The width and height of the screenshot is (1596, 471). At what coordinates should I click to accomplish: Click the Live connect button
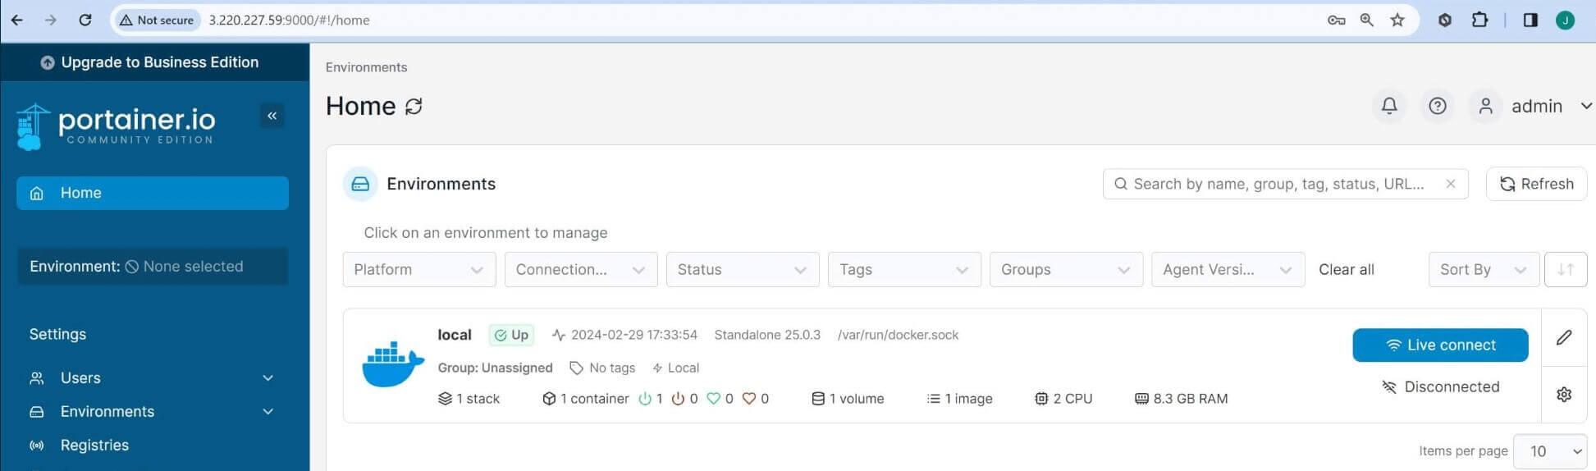point(1440,345)
